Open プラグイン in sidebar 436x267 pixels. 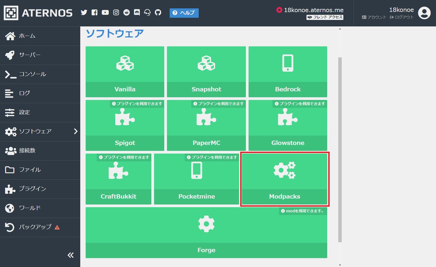point(40,189)
